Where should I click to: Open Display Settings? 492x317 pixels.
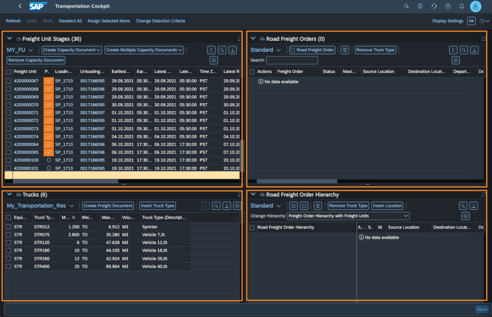(447, 21)
